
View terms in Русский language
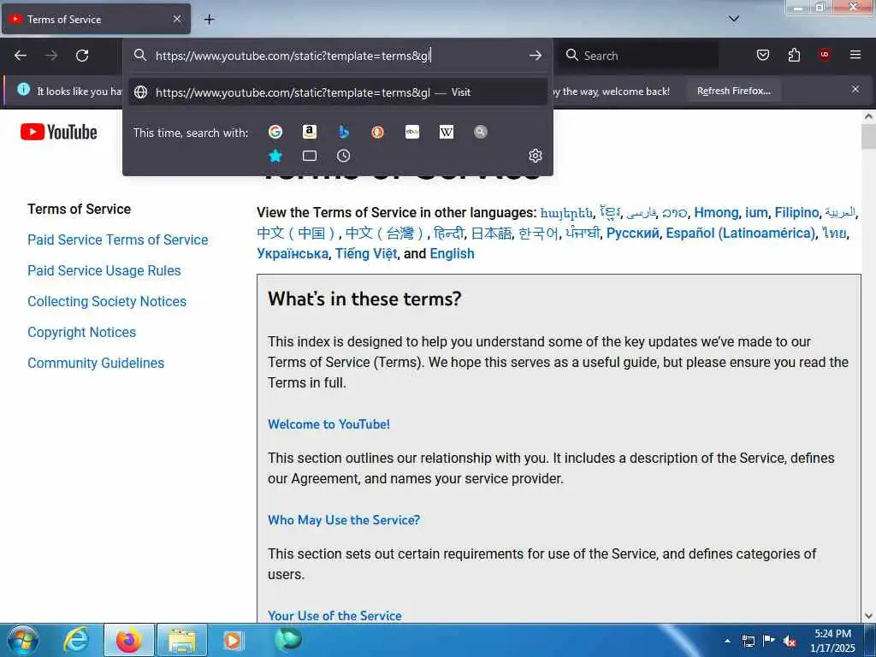tap(632, 233)
